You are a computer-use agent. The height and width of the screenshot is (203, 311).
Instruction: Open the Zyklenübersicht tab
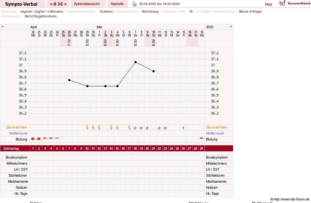click(87, 4)
